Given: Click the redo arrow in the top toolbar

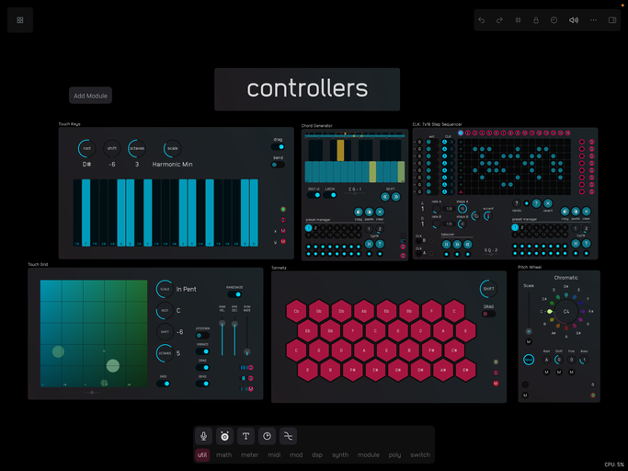Looking at the screenshot, I should point(500,19).
